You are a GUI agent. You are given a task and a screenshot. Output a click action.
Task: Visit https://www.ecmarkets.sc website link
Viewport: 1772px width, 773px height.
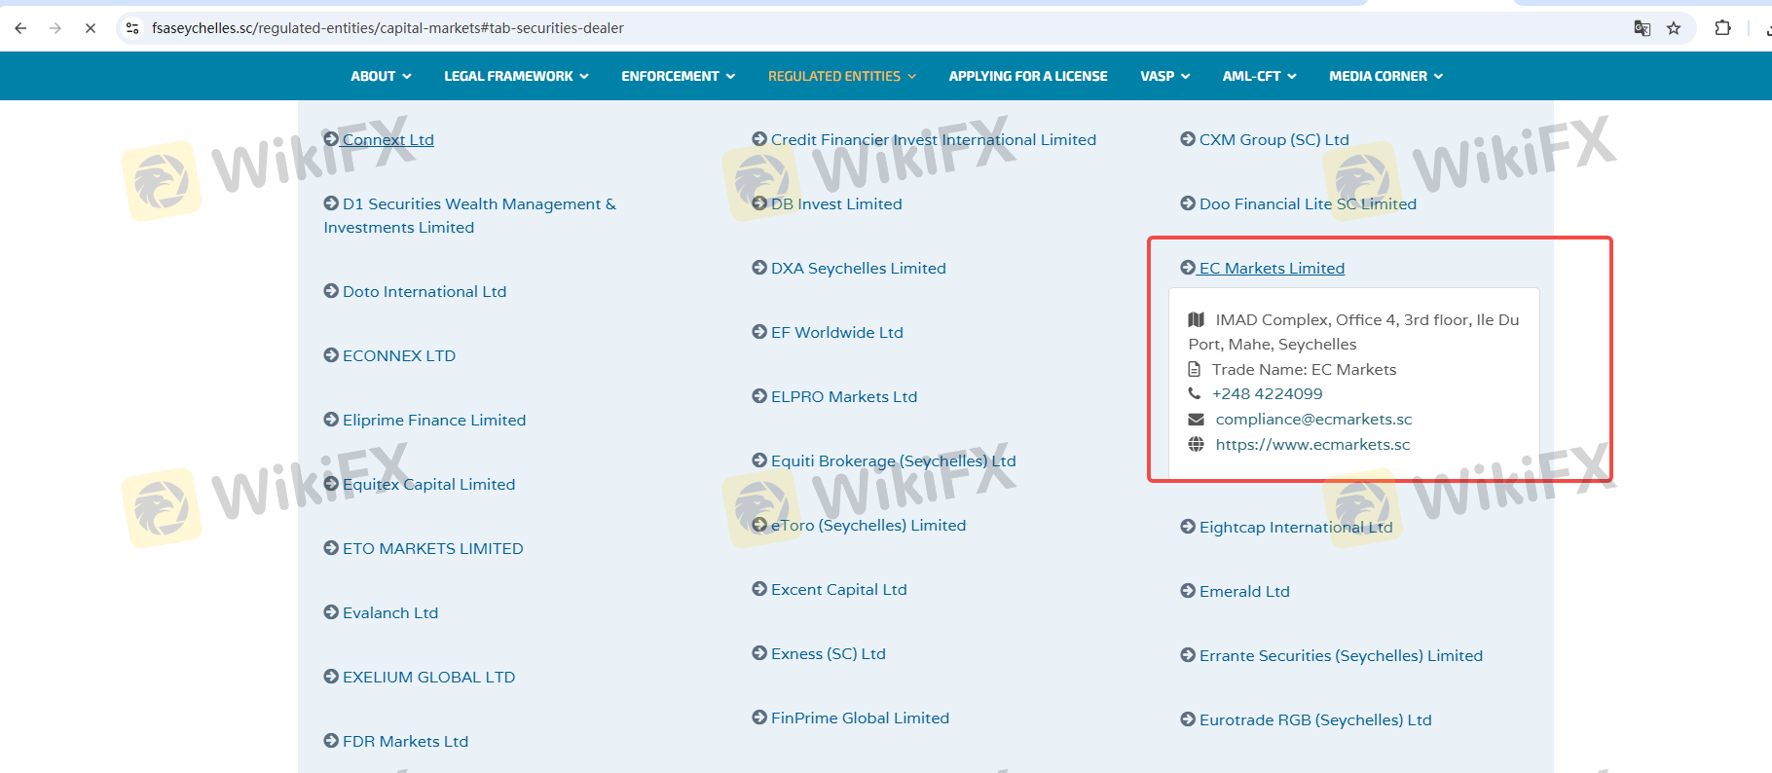coord(1312,444)
